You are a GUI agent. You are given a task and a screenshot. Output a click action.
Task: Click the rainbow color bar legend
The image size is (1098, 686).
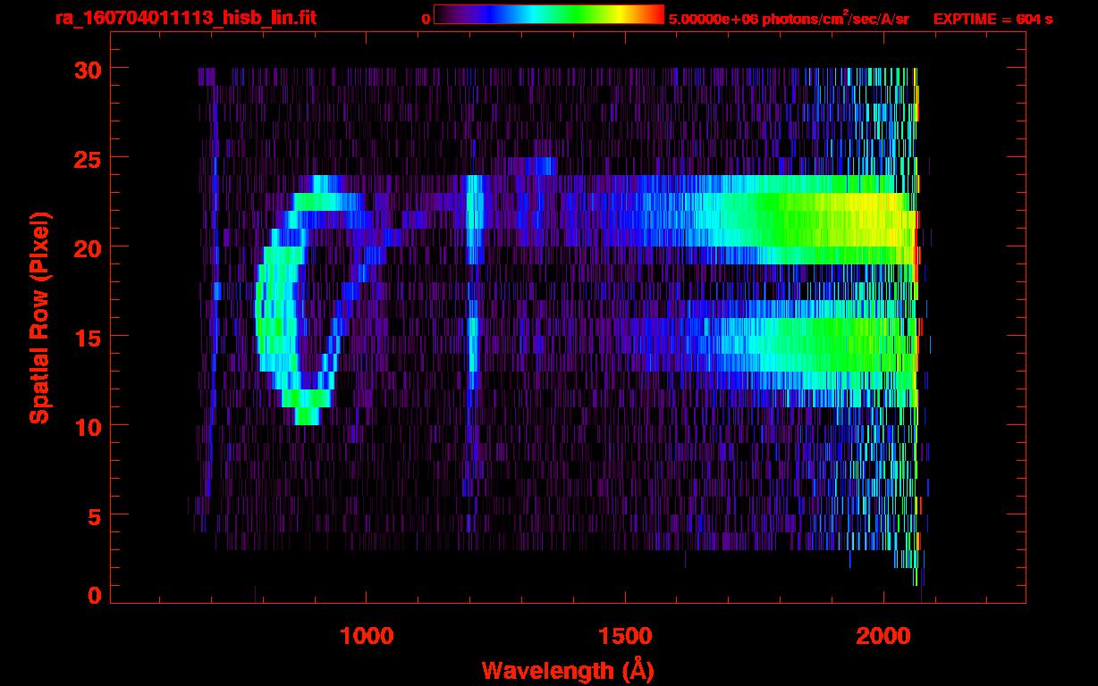(549, 14)
